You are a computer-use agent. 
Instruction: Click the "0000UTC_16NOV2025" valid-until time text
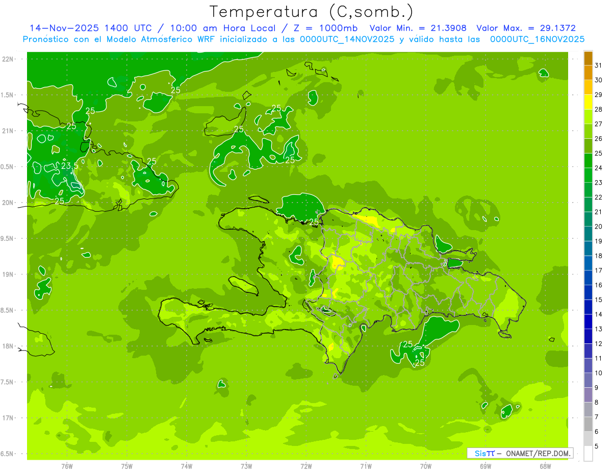point(537,39)
